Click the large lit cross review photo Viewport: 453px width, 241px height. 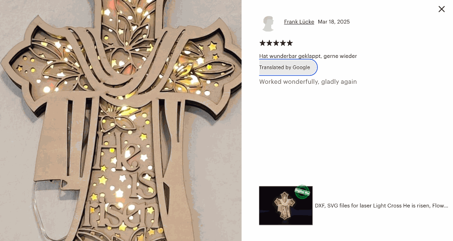[121, 120]
